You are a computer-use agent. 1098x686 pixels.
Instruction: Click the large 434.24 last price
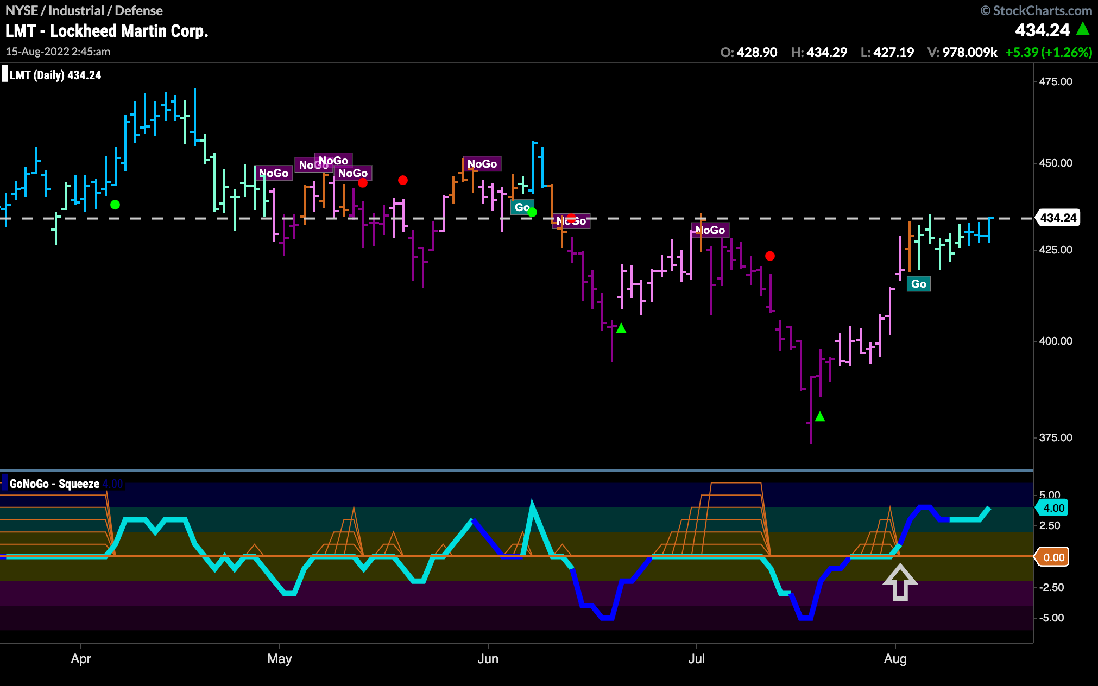(1043, 30)
